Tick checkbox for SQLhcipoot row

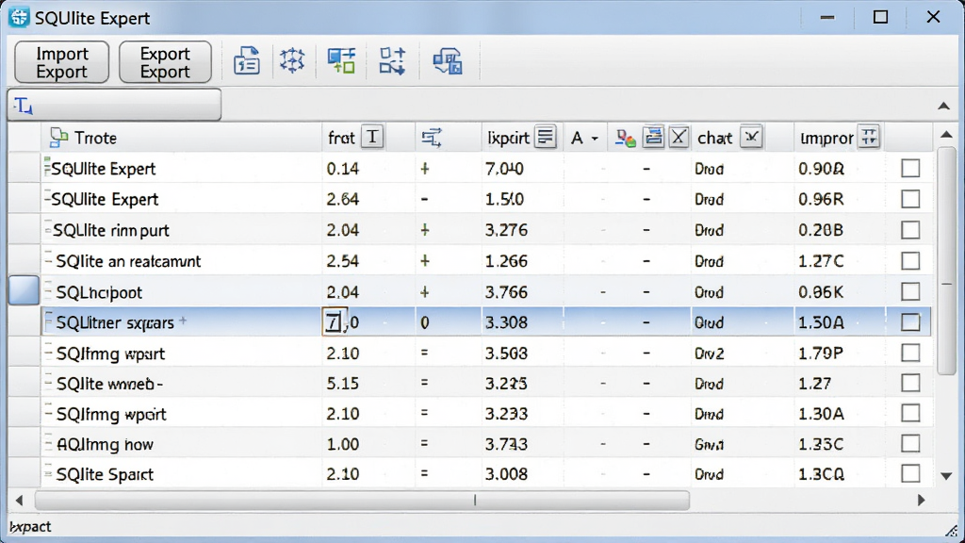click(x=910, y=291)
